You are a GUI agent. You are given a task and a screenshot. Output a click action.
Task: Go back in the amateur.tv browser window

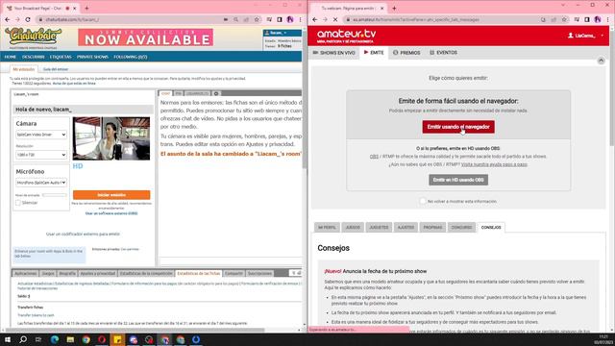[x=315, y=19]
